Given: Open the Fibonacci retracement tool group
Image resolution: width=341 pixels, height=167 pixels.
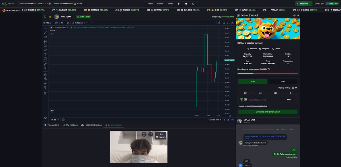Looking at the screenshot, I should tap(45, 37).
